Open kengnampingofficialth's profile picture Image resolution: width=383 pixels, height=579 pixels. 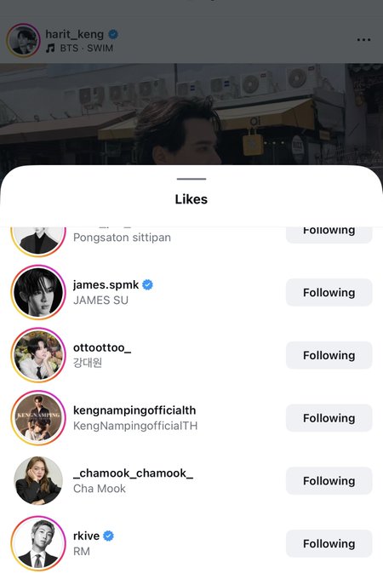[x=38, y=417]
